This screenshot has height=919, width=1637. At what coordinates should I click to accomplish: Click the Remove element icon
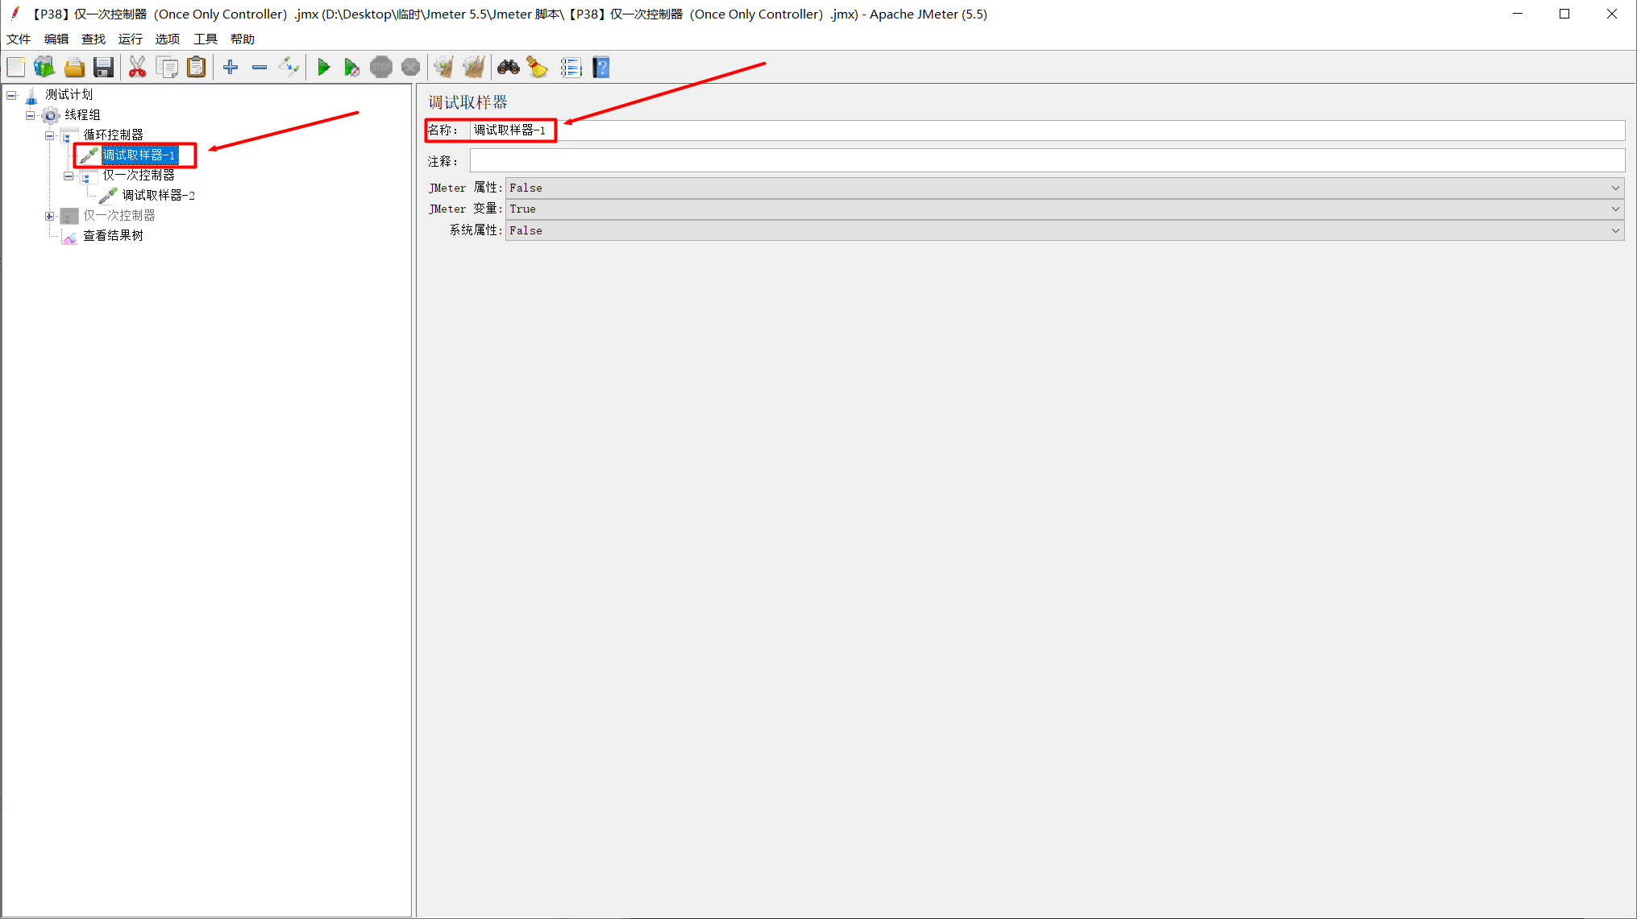coord(260,68)
